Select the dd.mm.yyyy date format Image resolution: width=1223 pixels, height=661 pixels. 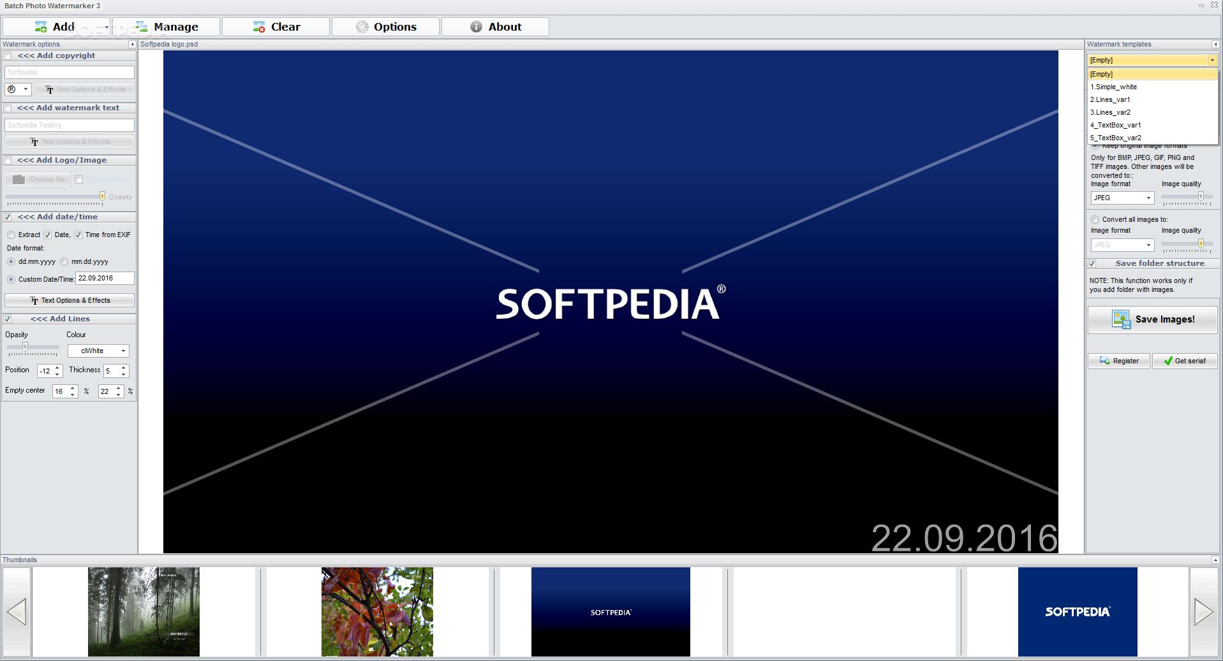(x=11, y=262)
